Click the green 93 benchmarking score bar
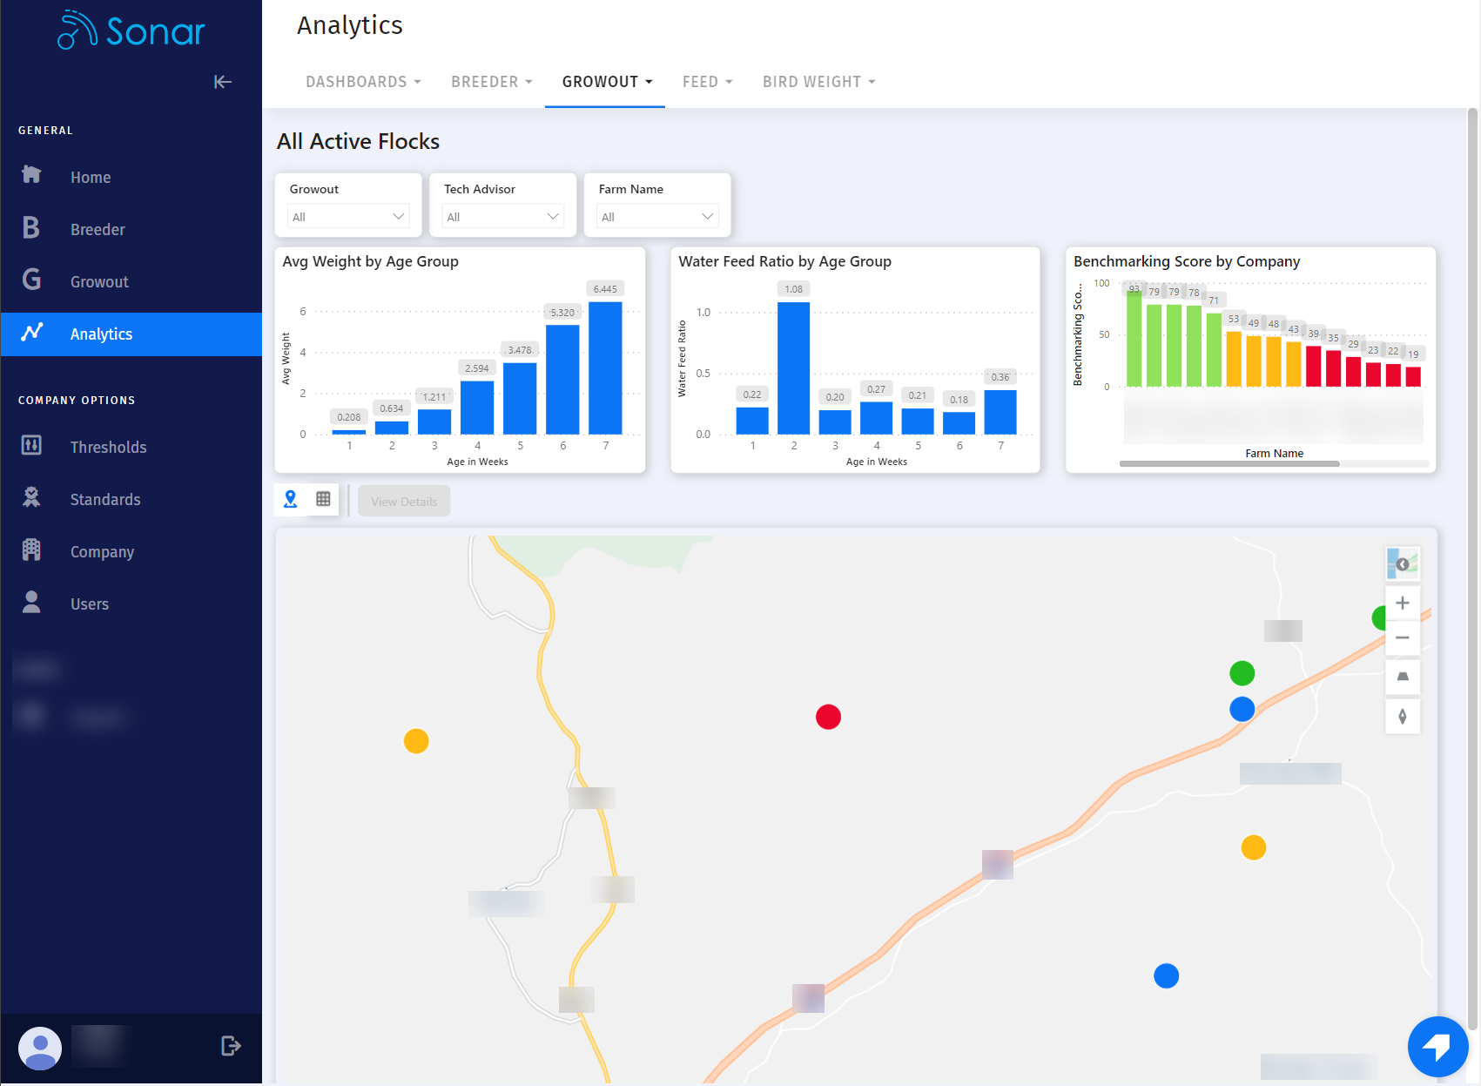The image size is (1481, 1086). tap(1134, 339)
